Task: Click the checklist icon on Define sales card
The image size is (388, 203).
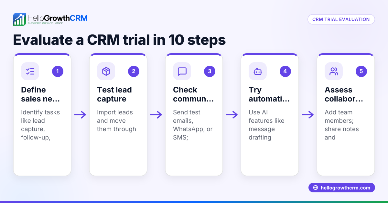Action: pos(30,71)
